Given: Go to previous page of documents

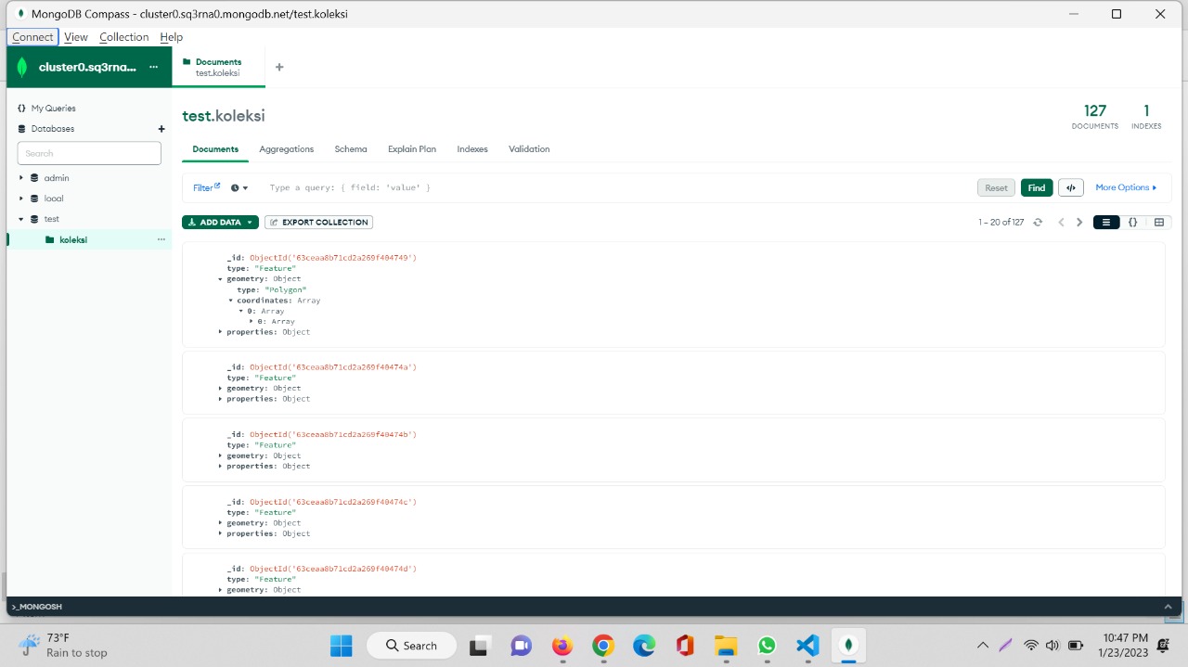Looking at the screenshot, I should (1061, 223).
